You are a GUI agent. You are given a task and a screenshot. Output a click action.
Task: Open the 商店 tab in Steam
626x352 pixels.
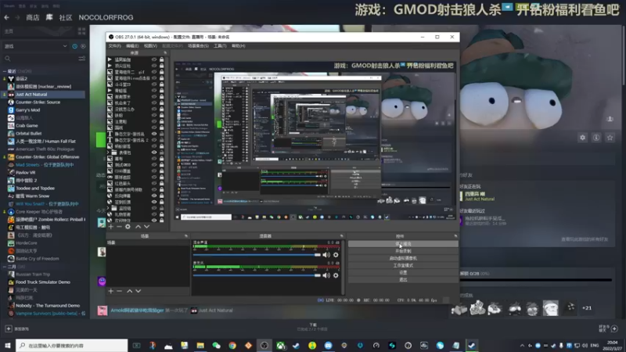pyautogui.click(x=33, y=17)
